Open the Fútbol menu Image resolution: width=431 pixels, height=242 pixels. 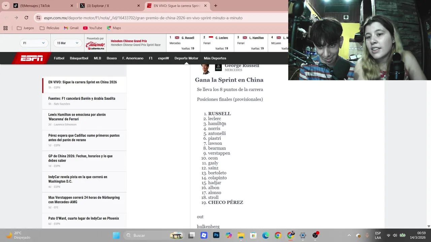(59, 58)
